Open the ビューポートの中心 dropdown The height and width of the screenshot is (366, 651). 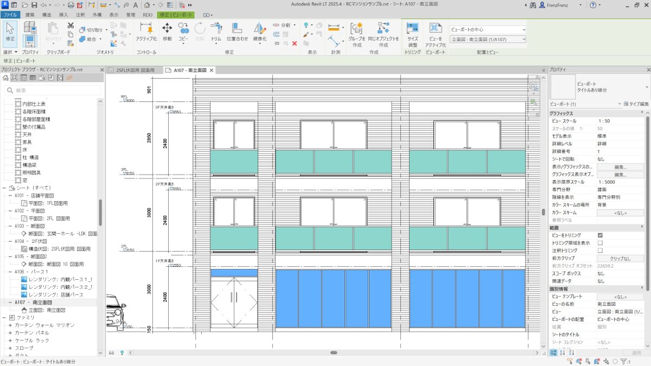point(487,29)
